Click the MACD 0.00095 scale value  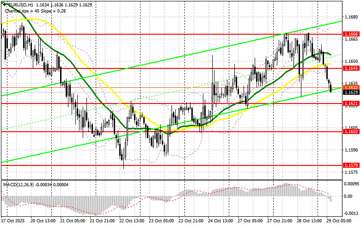pyautogui.click(x=351, y=184)
